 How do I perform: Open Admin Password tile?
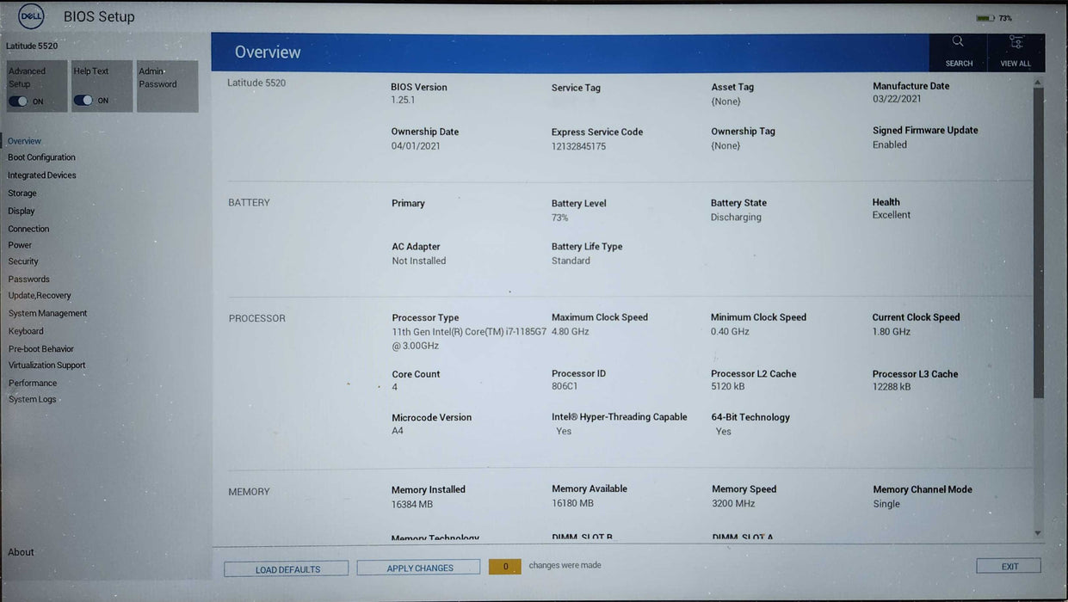point(167,86)
